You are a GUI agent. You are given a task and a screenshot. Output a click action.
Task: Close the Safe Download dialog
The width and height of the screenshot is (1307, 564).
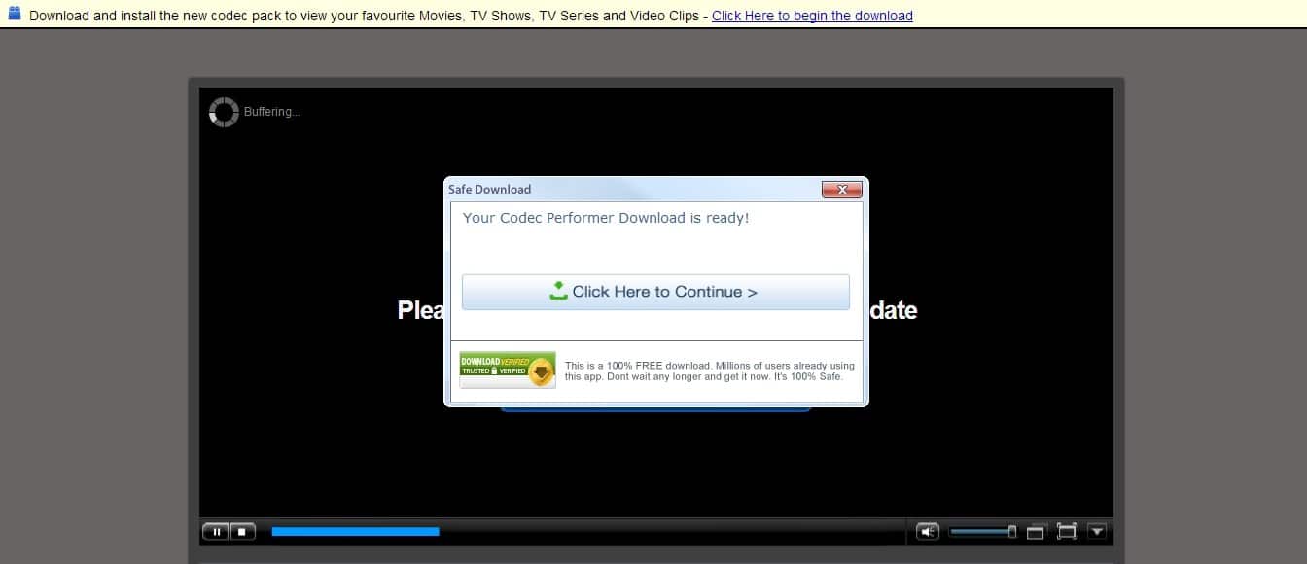click(842, 190)
